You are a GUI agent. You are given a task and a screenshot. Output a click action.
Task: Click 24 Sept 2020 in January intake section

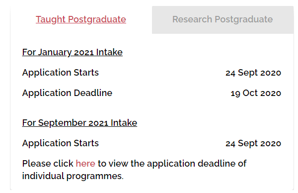click(253, 73)
